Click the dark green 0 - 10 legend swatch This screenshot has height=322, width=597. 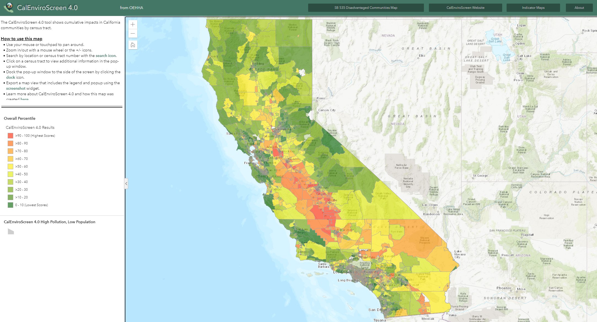[10, 205]
